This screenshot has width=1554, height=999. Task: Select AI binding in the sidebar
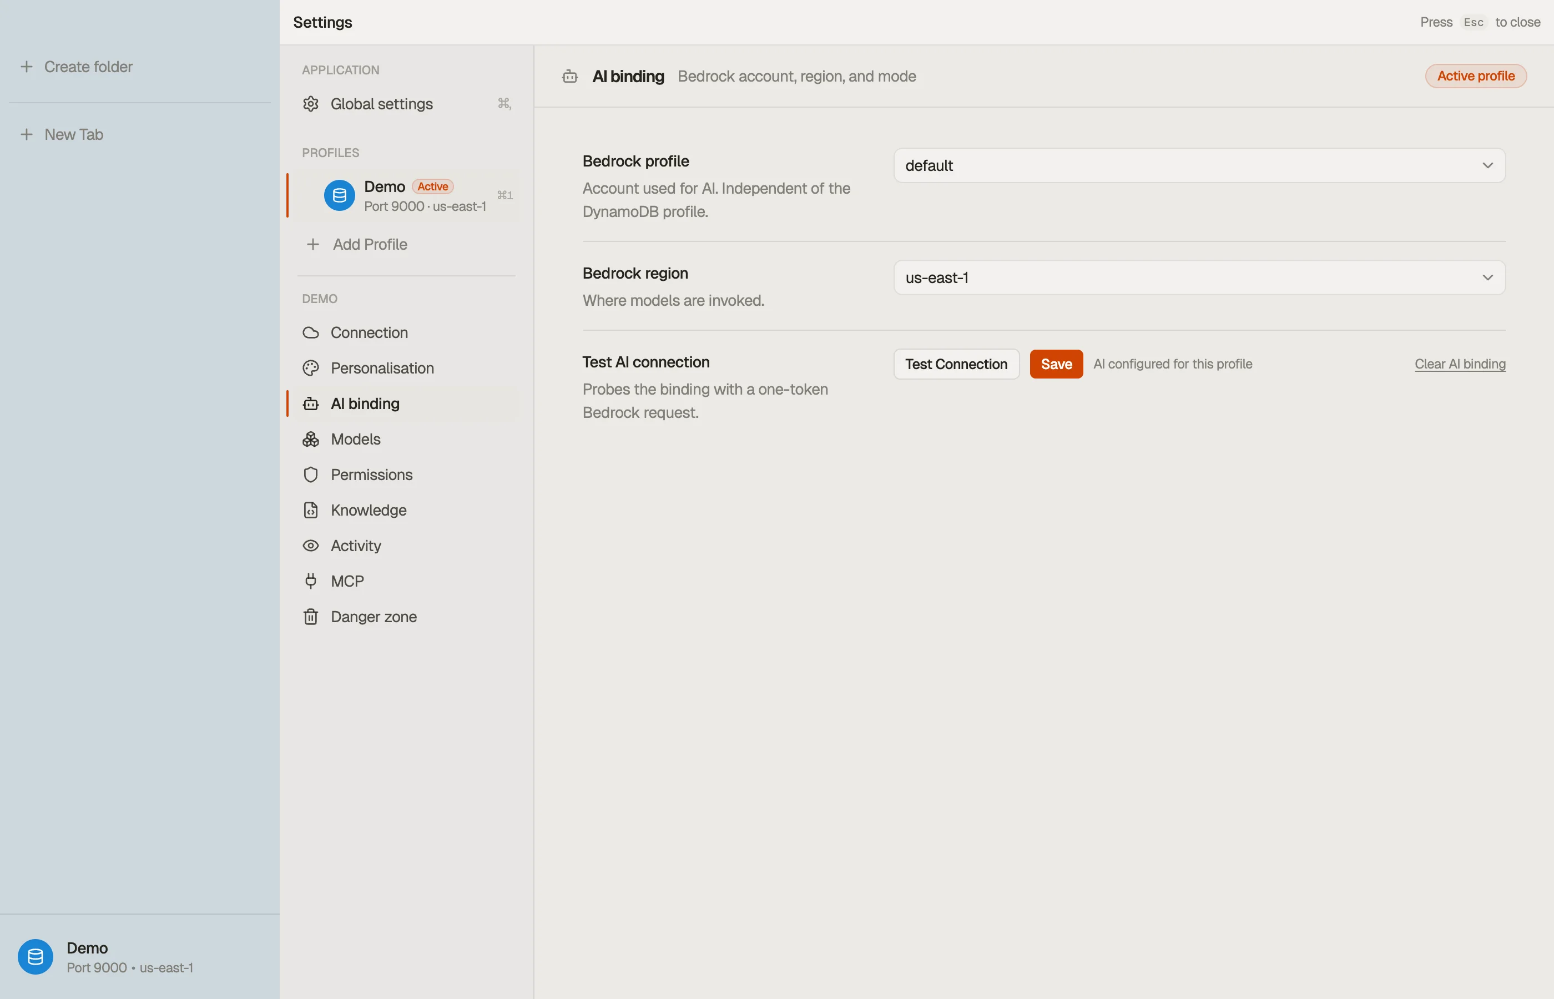tap(406, 403)
